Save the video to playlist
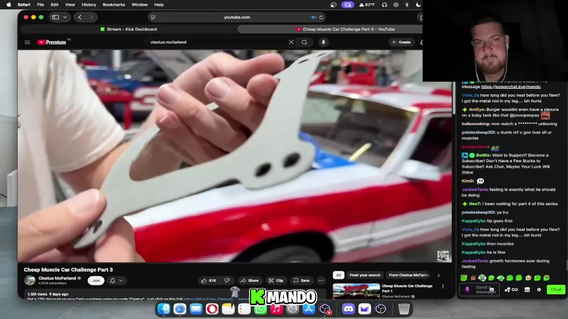Screen dimensions: 568x319 (x=301, y=280)
